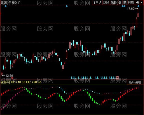Click the 加自选 add-to-watchlist button

pyautogui.click(x=97, y=2)
